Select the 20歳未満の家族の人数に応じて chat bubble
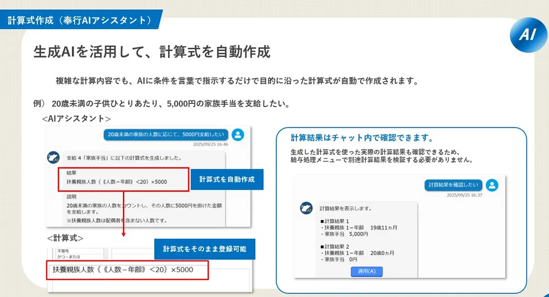Viewport: 549px width, 297px height. point(166,135)
